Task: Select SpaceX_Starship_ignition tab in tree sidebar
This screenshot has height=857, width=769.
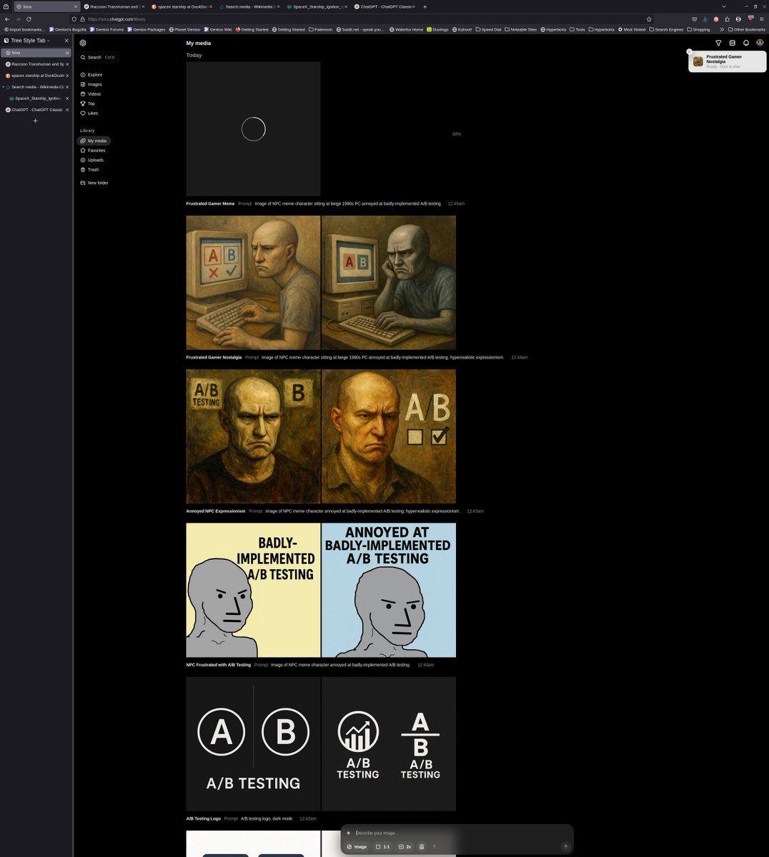Action: tap(40, 99)
